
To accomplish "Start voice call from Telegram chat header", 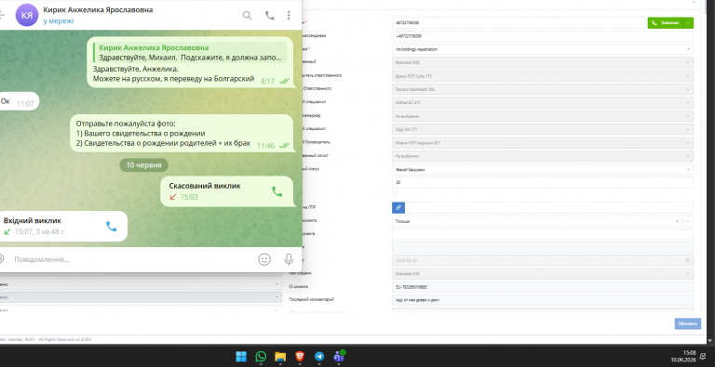I will pos(270,16).
